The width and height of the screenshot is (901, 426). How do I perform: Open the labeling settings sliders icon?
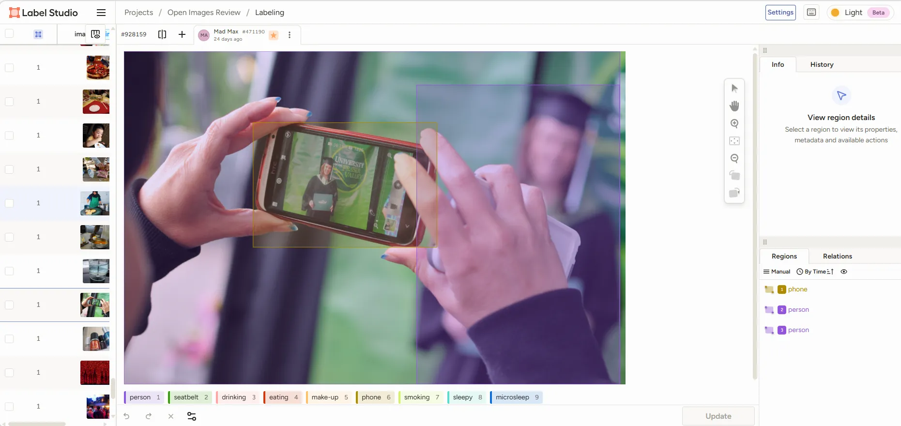pyautogui.click(x=192, y=416)
